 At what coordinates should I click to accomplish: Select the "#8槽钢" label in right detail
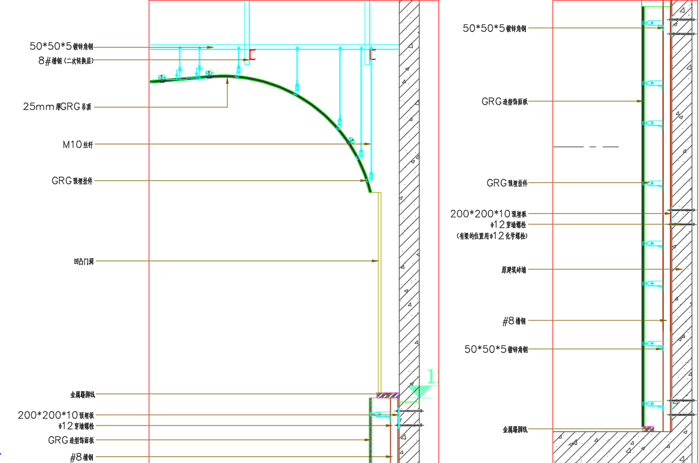515,321
